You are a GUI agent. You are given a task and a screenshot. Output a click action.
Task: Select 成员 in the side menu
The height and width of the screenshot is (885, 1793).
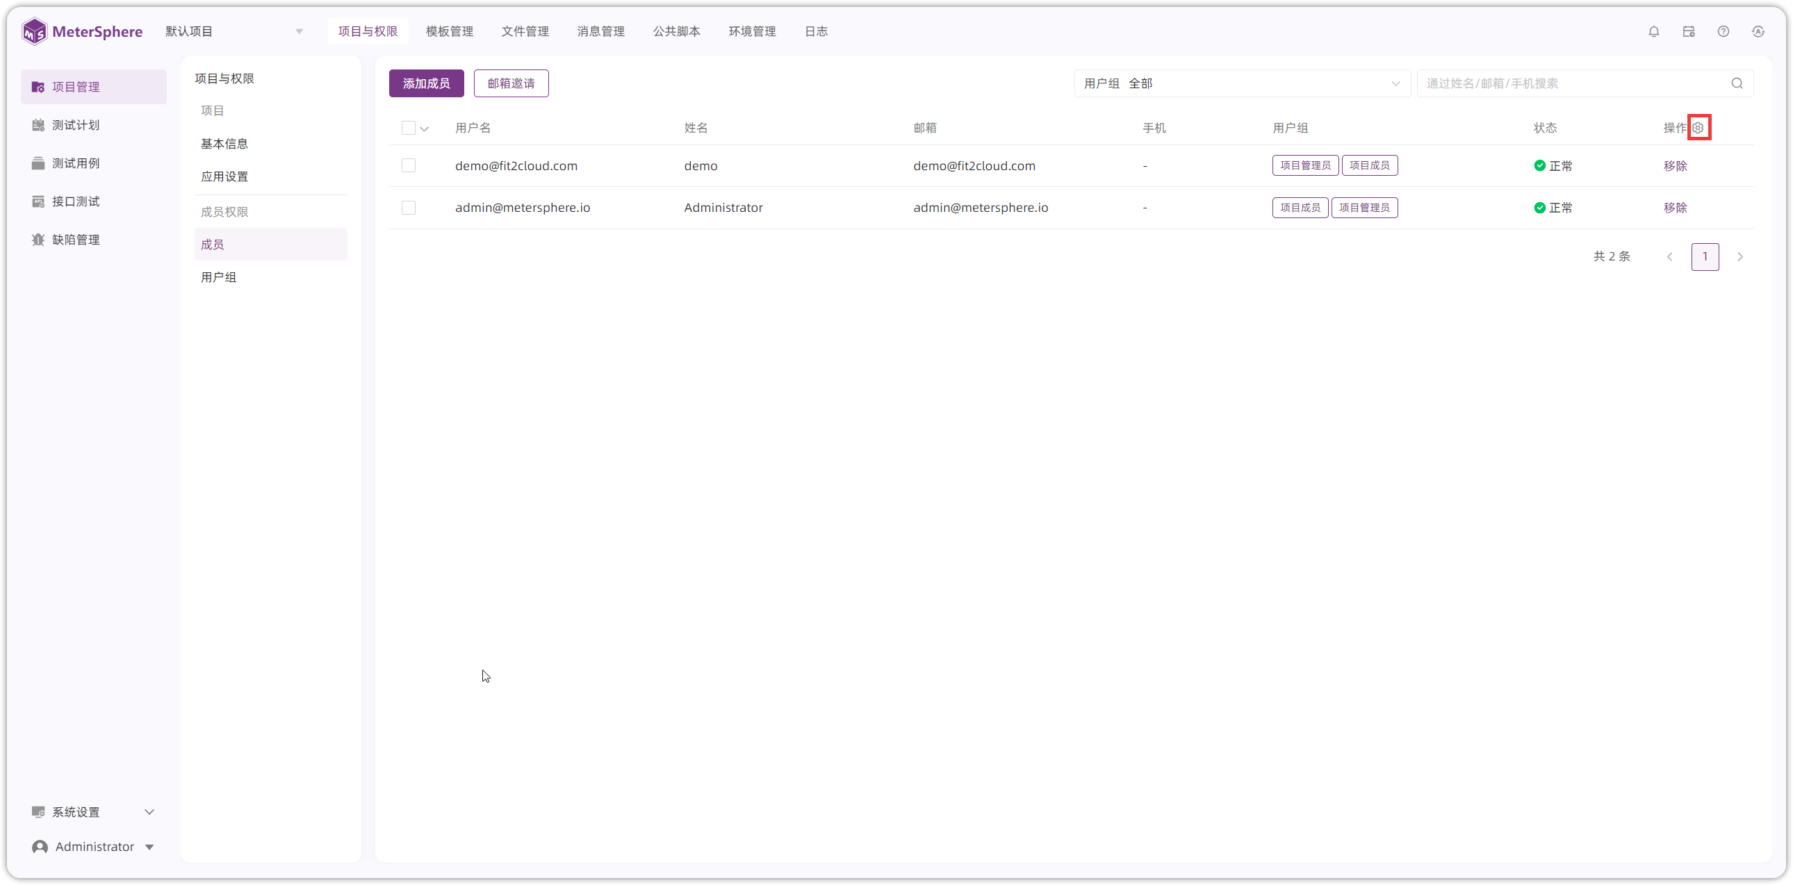coord(271,245)
